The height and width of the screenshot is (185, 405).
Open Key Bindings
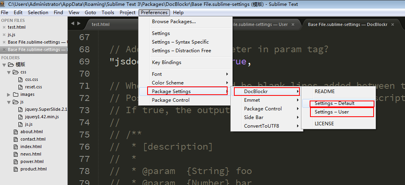[186, 62]
